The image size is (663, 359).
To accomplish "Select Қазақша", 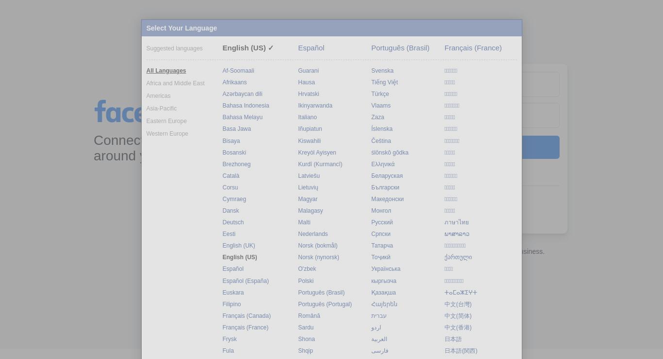I will point(383,293).
